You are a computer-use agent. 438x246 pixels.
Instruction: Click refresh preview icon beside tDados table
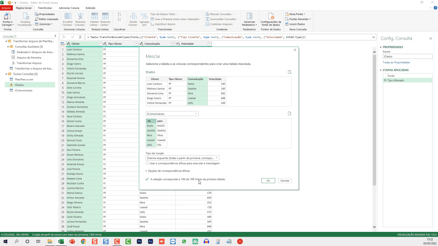pos(290,72)
